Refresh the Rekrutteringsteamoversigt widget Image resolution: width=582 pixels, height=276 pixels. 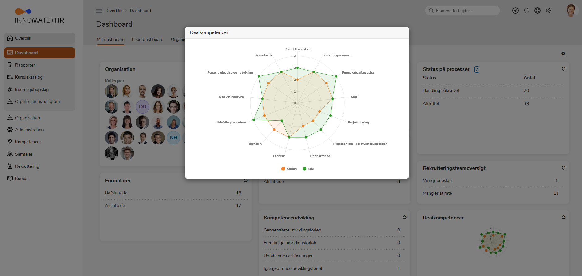coord(563,168)
